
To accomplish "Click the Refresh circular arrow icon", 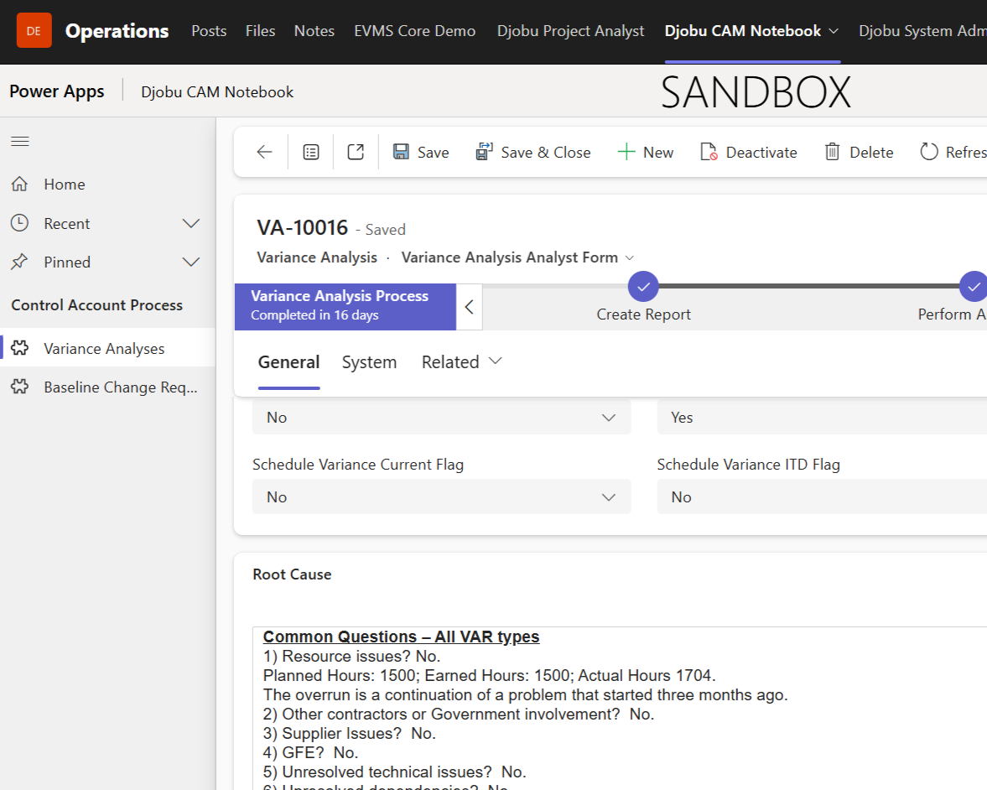I will pyautogui.click(x=929, y=152).
